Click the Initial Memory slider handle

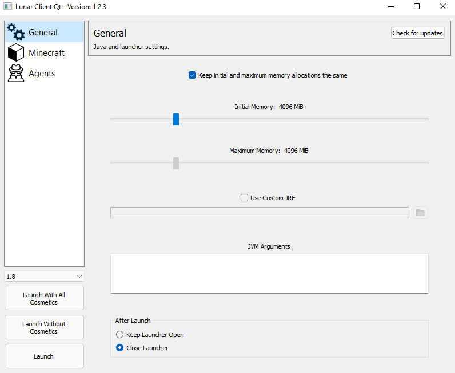(x=176, y=119)
